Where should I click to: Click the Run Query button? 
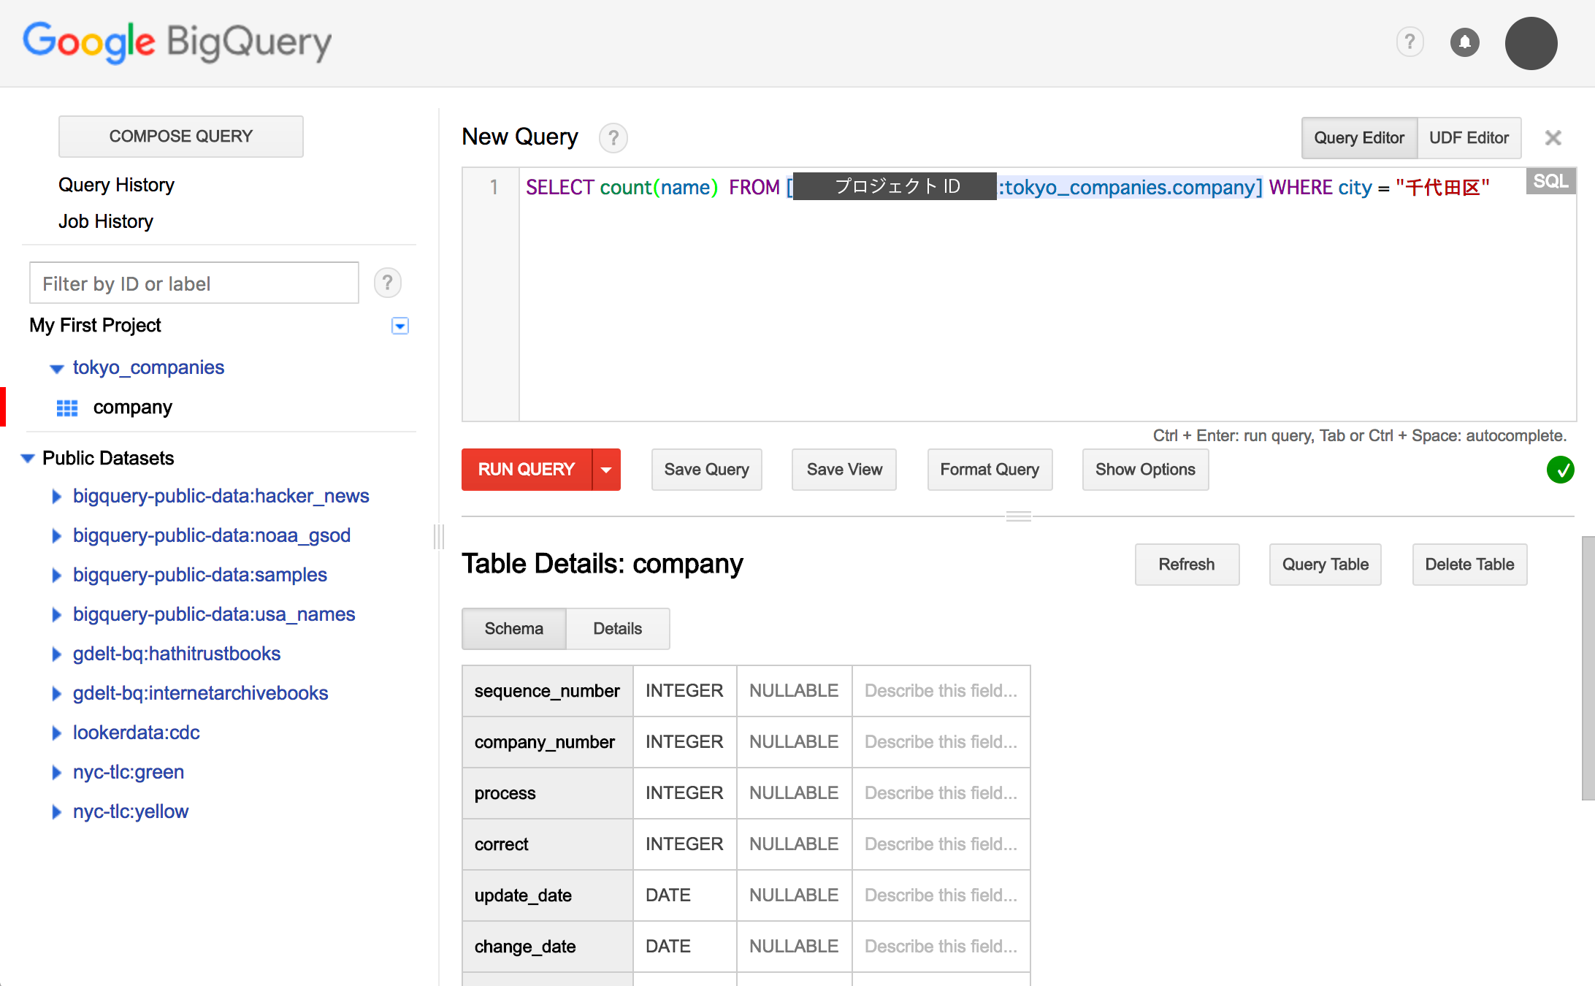(527, 470)
